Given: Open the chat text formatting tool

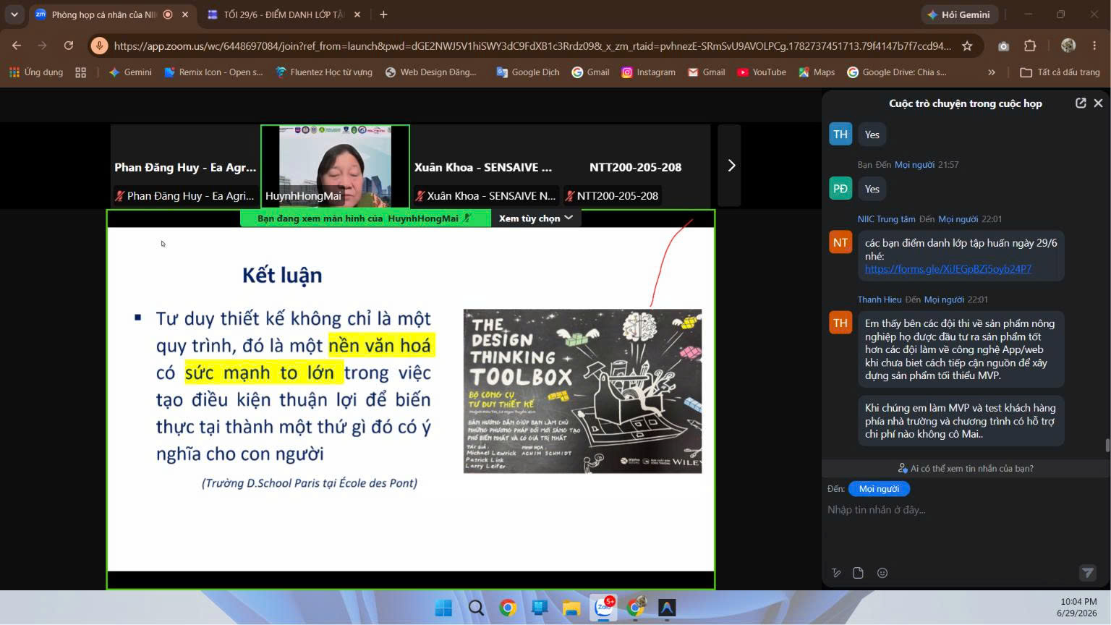Looking at the screenshot, I should pos(836,573).
